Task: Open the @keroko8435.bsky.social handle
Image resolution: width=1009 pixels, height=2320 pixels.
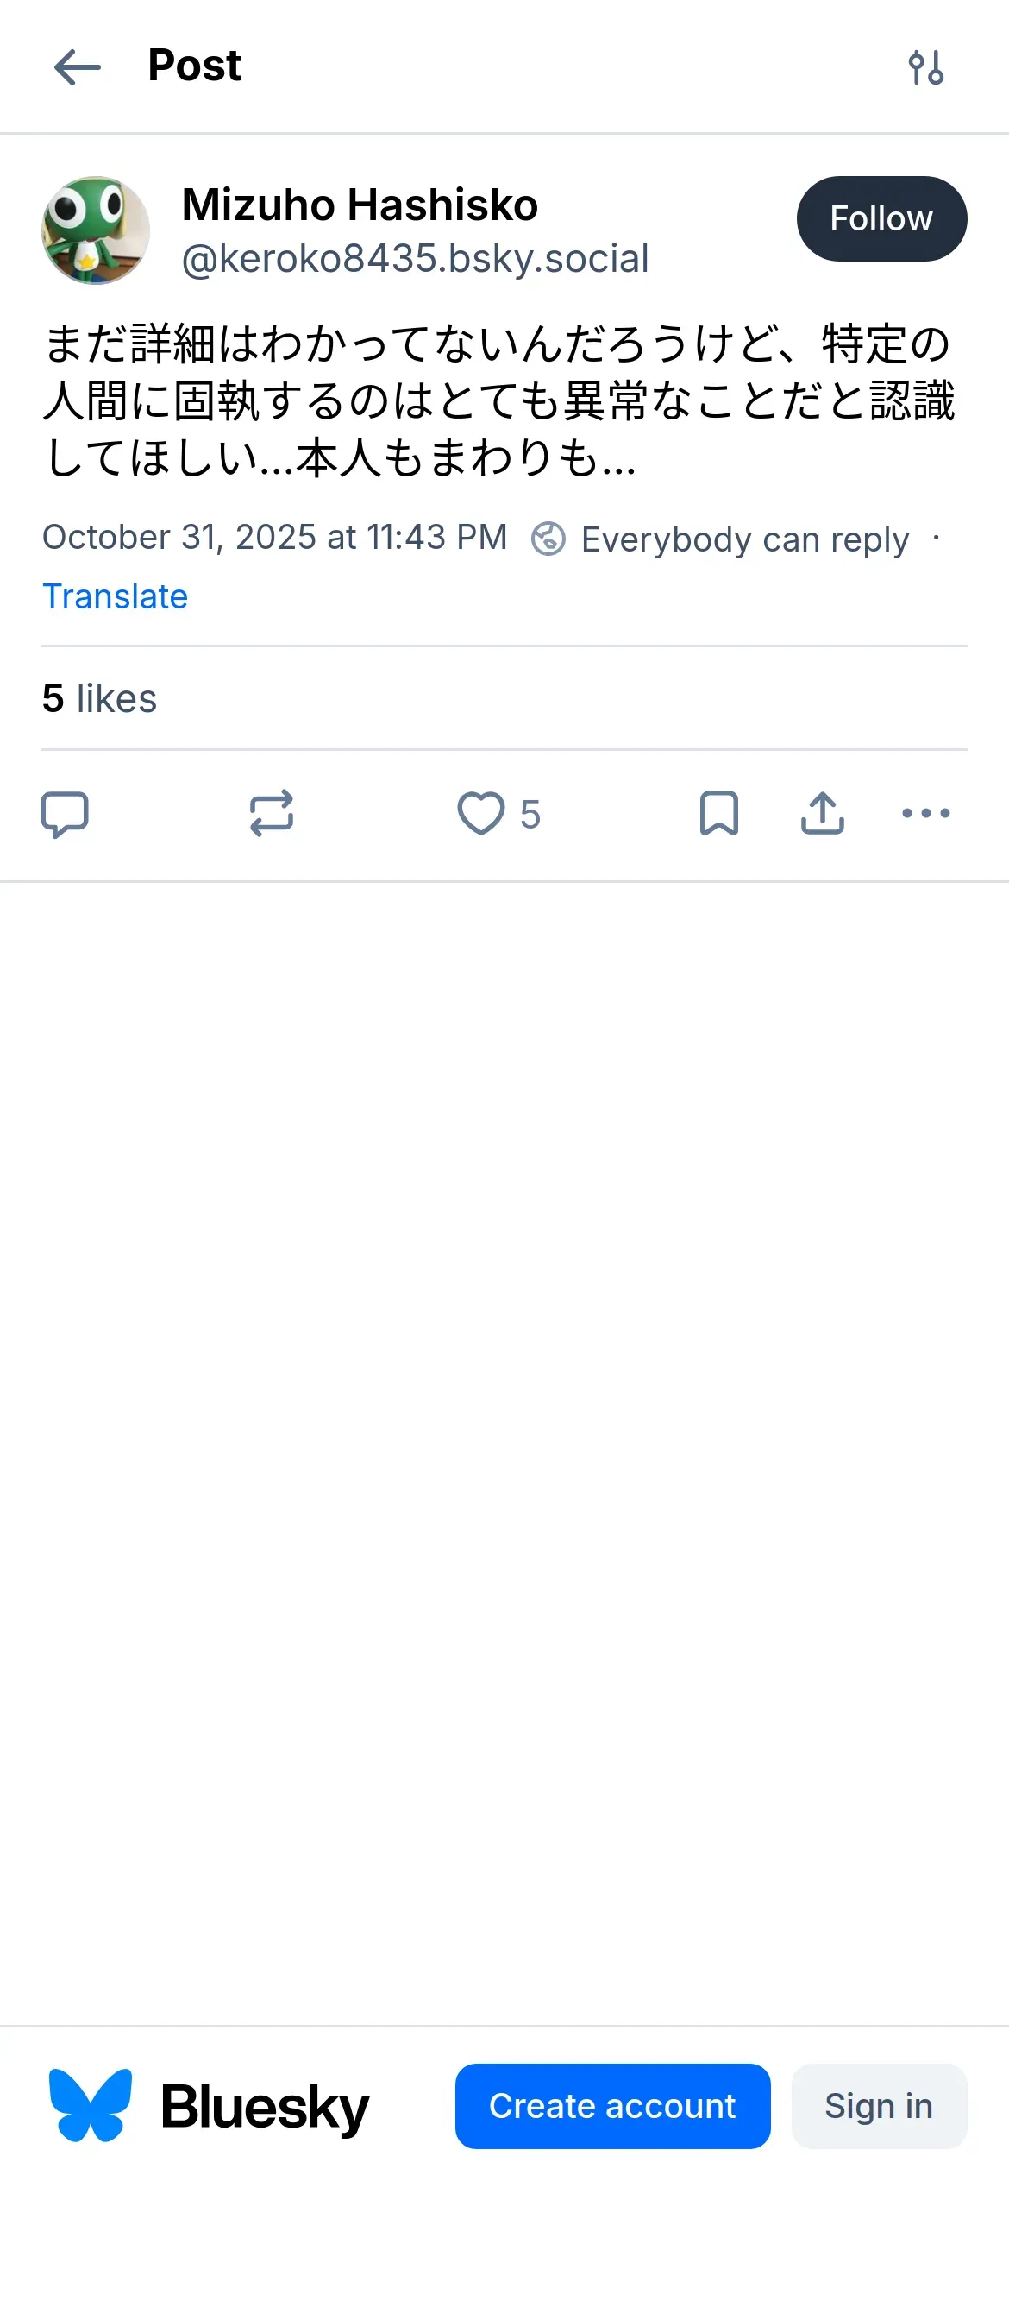Action: coord(415,260)
